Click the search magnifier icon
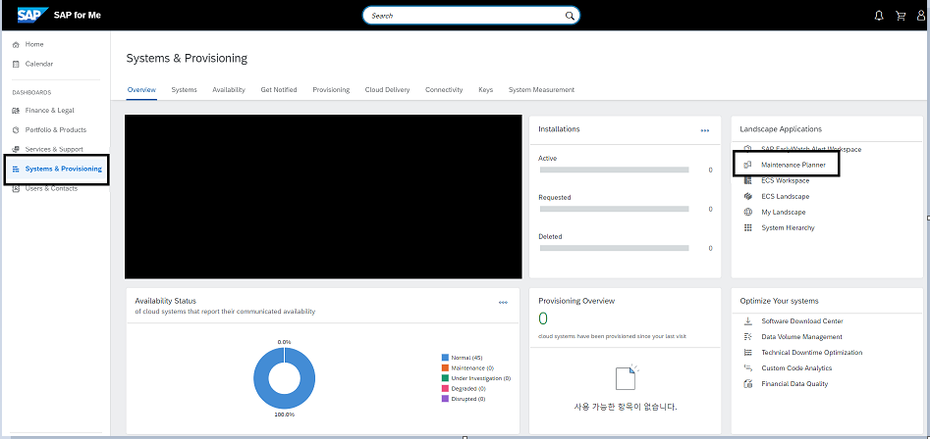Image resolution: width=930 pixels, height=439 pixels. pyautogui.click(x=570, y=16)
